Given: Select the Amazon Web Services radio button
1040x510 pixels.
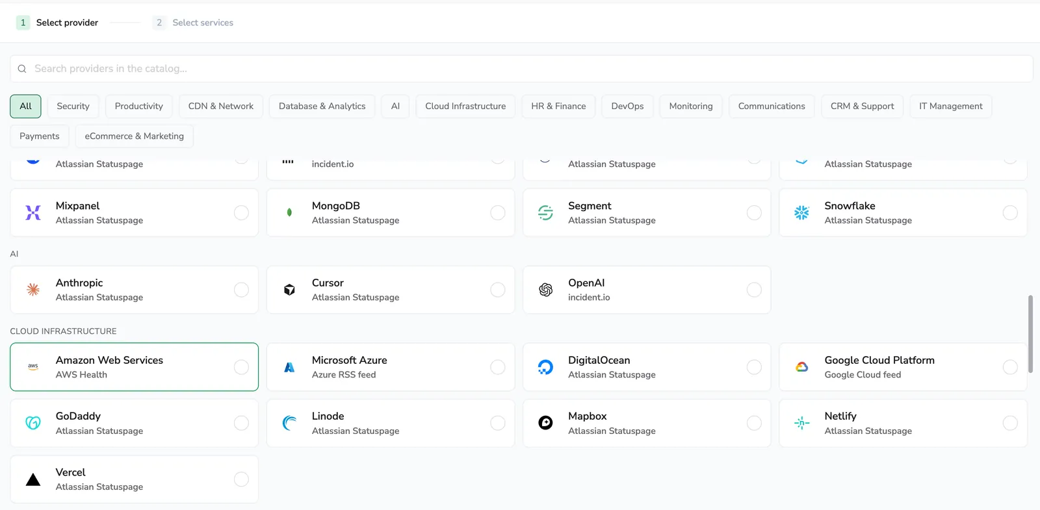Looking at the screenshot, I should coord(241,367).
